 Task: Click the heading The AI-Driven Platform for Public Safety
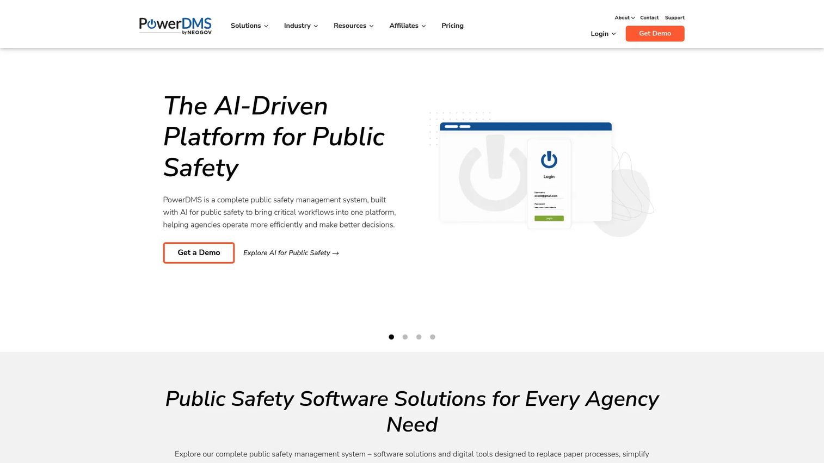(274, 137)
